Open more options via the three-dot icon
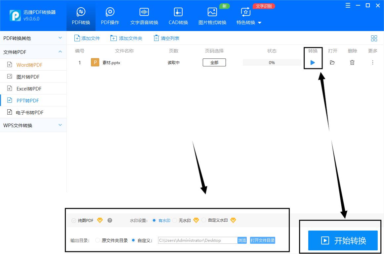The width and height of the screenshot is (384, 254). coord(373,62)
